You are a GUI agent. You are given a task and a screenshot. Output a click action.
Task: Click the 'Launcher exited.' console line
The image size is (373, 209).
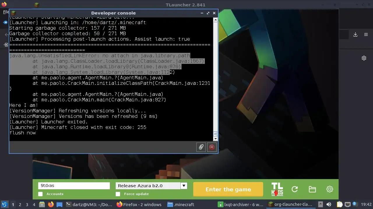point(48,122)
